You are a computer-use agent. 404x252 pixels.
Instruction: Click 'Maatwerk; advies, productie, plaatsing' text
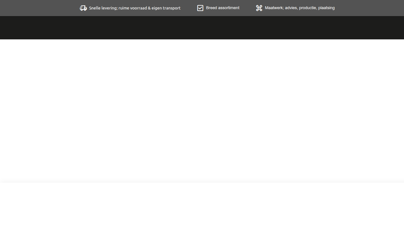click(x=300, y=8)
